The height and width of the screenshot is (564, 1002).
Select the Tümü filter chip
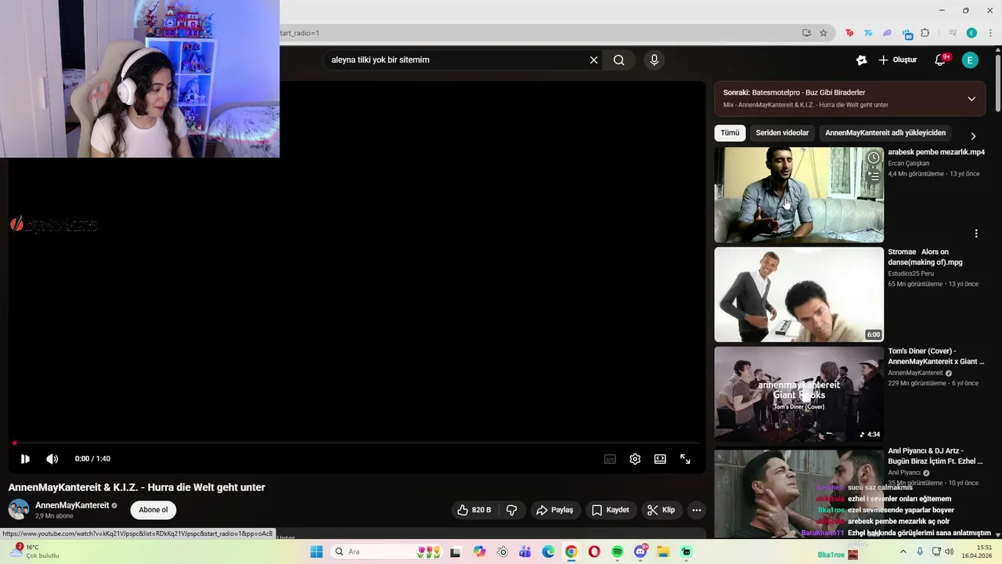(730, 133)
